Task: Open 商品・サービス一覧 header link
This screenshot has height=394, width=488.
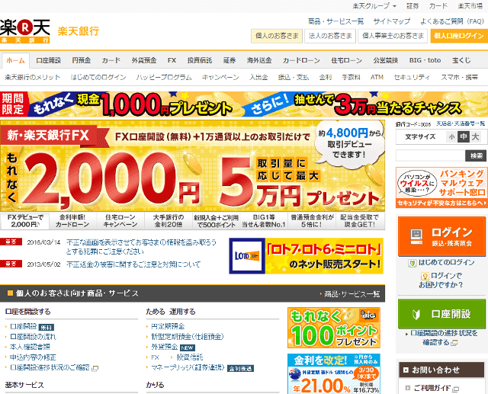Action: (335, 21)
